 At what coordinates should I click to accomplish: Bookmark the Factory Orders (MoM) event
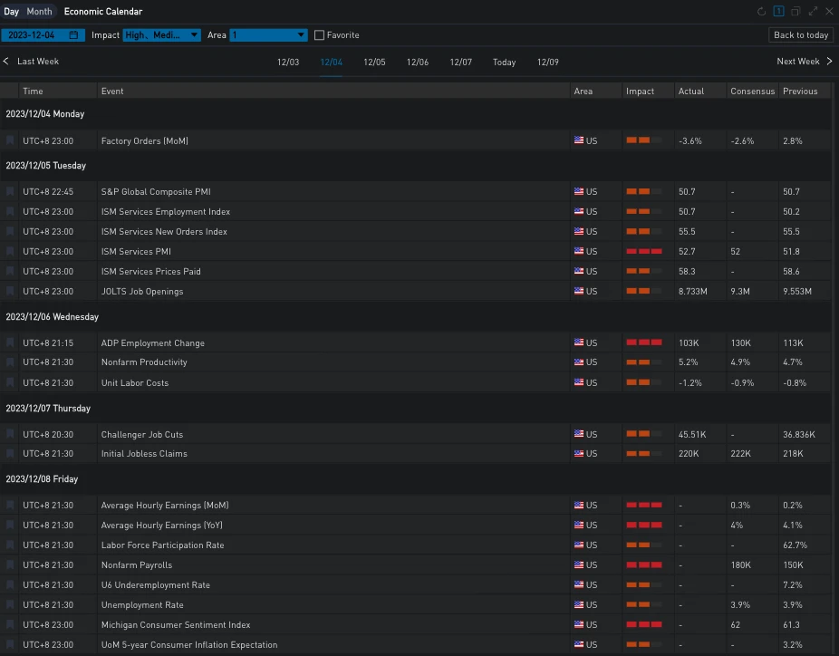11,141
